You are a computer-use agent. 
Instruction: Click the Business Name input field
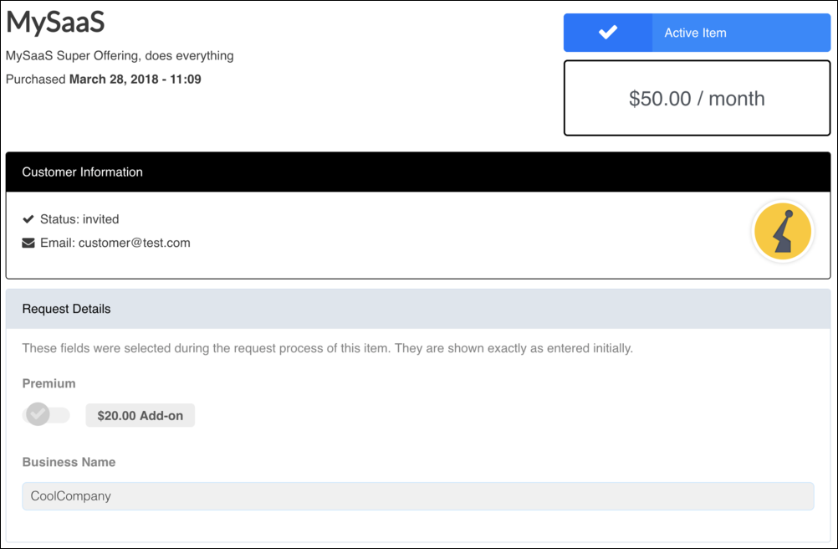click(417, 496)
